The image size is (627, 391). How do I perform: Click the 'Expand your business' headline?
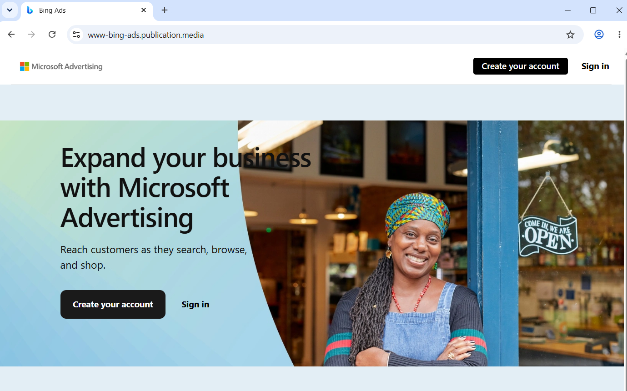coord(186,188)
